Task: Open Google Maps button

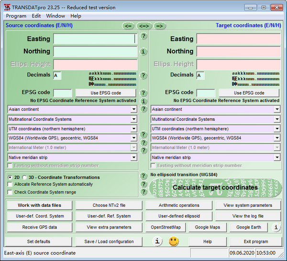Action: (208, 227)
